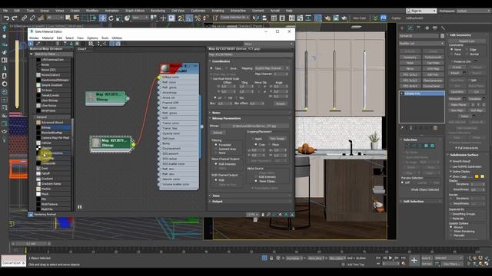Open the Motion tab in command panel
Screen dimensions: 492x276
[427, 28]
